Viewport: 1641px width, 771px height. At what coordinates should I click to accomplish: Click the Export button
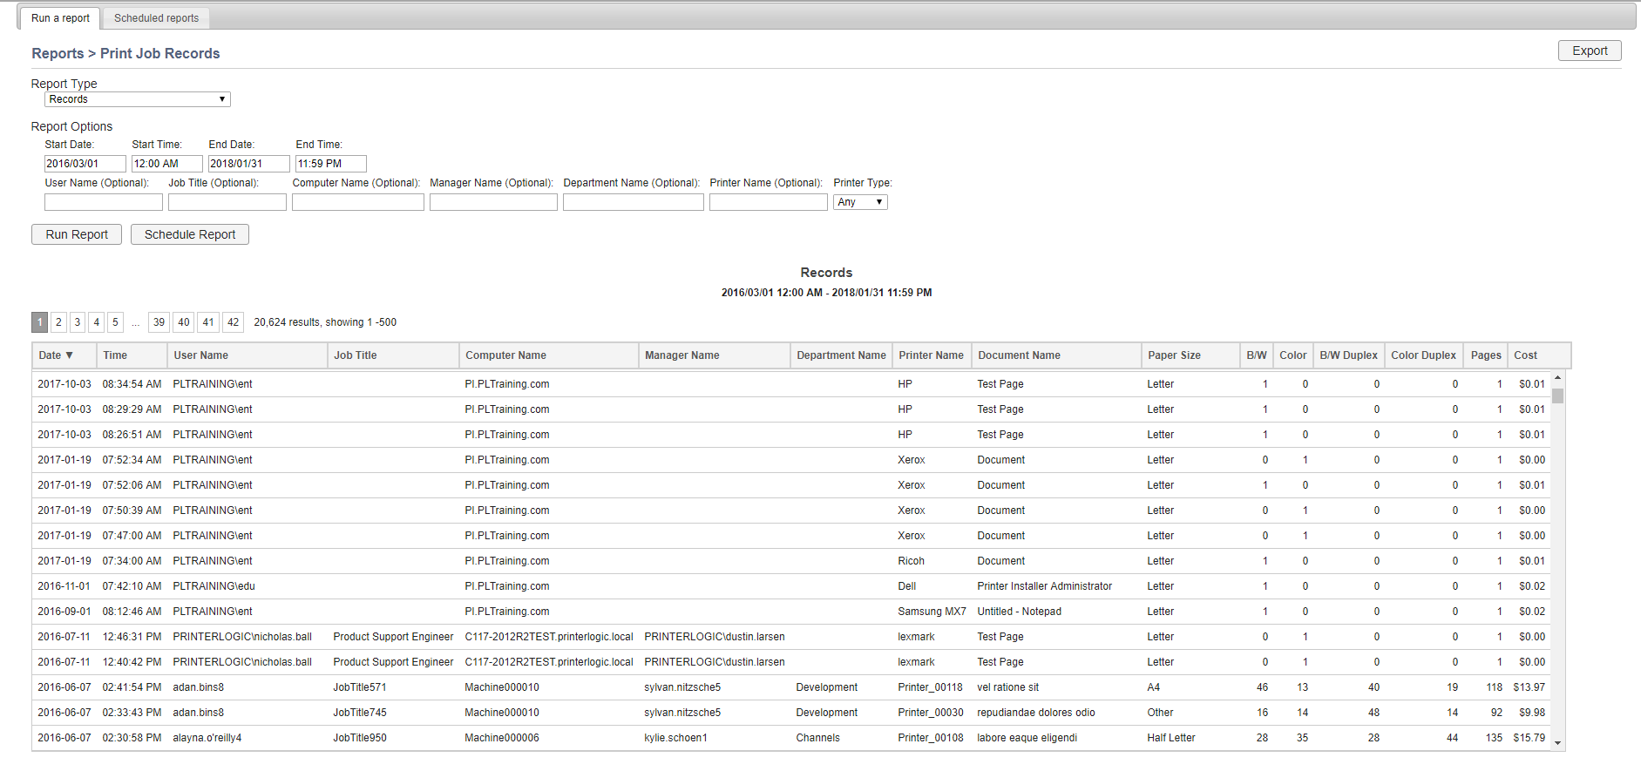point(1589,51)
